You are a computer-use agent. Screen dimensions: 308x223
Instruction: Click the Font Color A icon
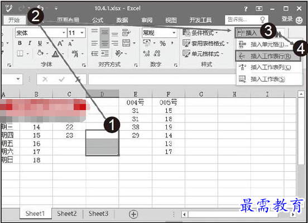pyautogui.click(x=56, y=53)
